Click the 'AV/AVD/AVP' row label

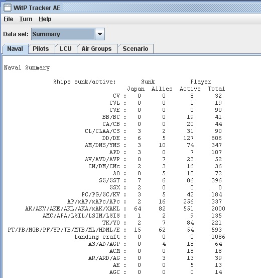tap(102, 159)
